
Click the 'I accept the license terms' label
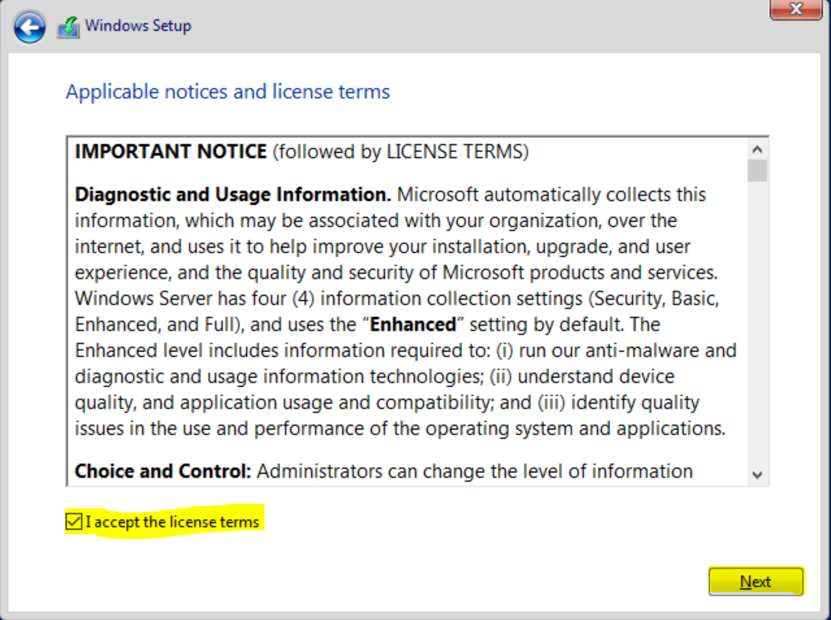click(x=173, y=522)
